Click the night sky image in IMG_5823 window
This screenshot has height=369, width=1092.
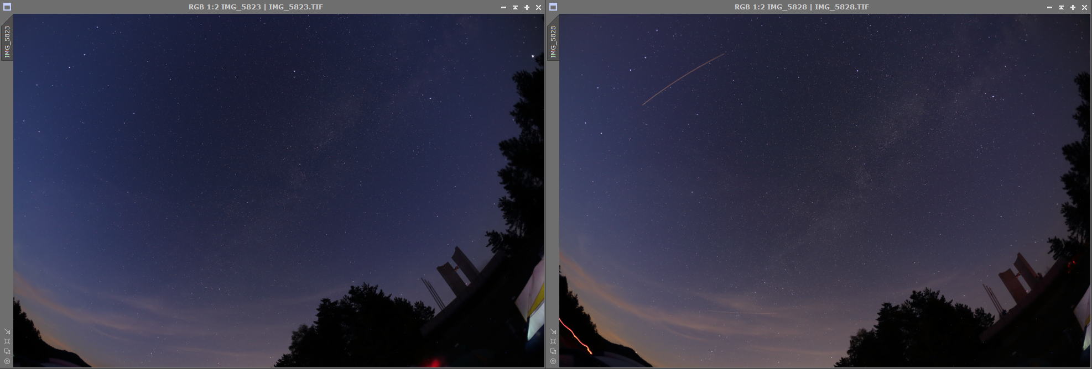(279, 191)
